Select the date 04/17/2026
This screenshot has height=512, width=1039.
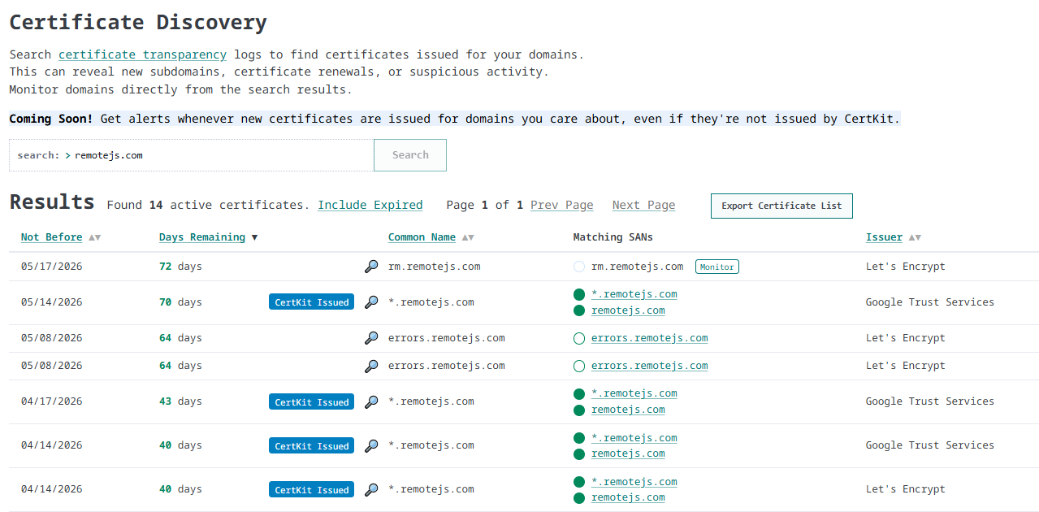(x=52, y=401)
